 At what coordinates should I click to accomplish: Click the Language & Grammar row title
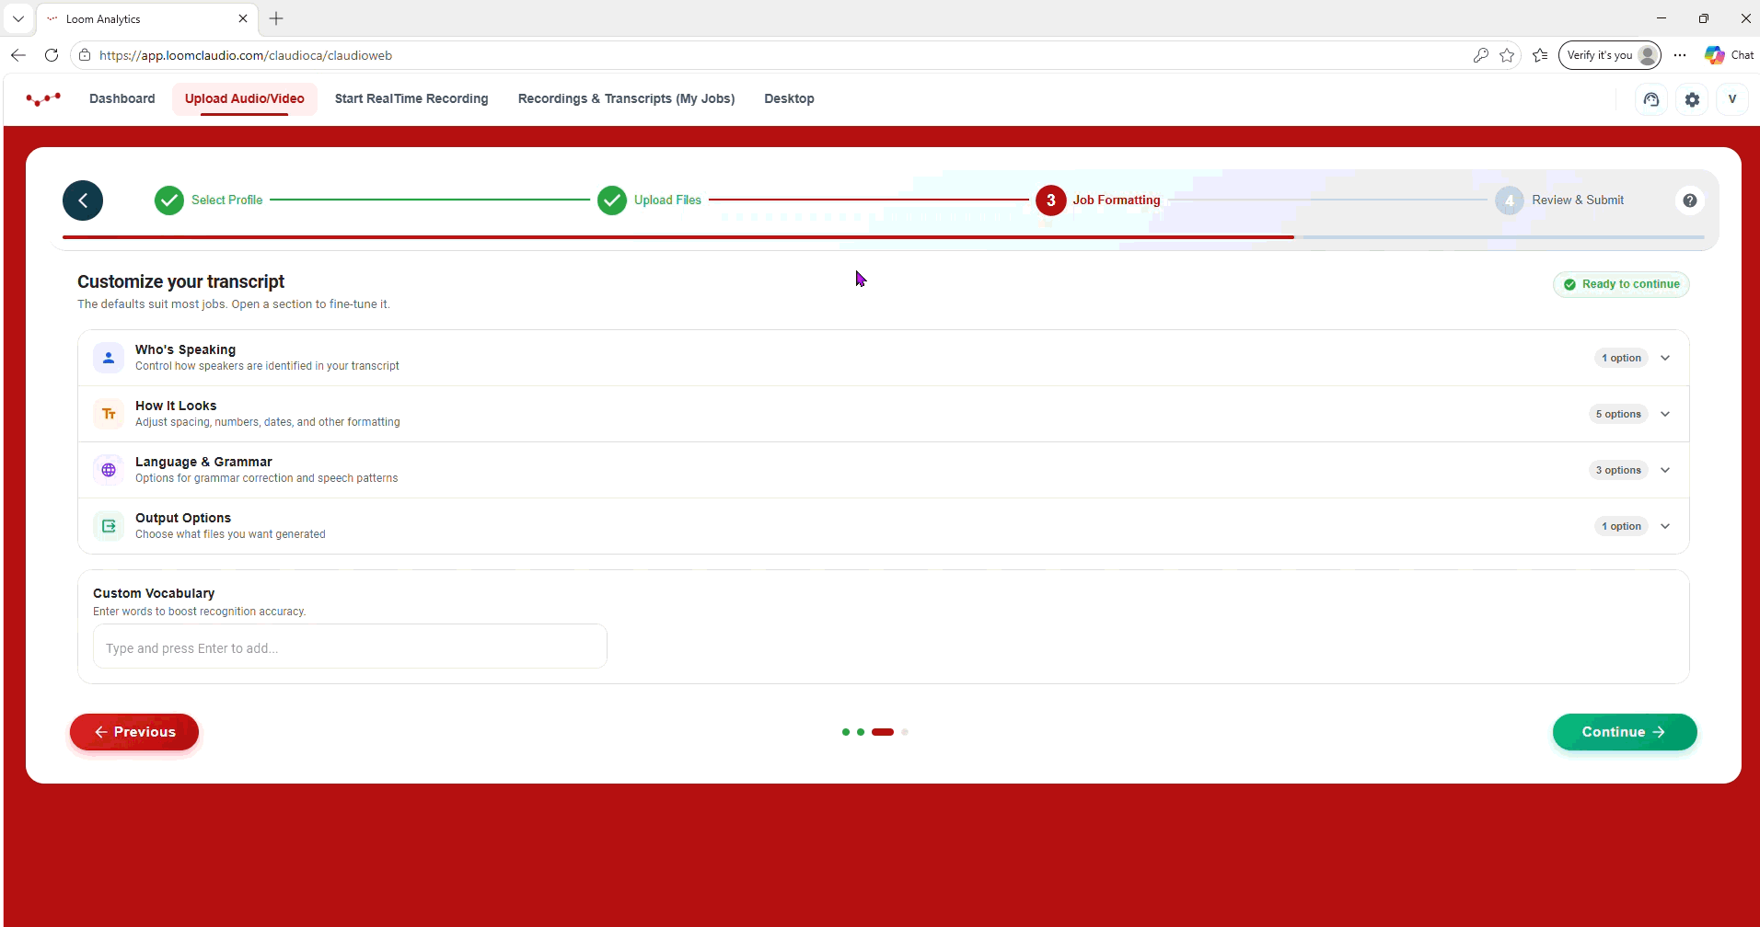pos(203,462)
